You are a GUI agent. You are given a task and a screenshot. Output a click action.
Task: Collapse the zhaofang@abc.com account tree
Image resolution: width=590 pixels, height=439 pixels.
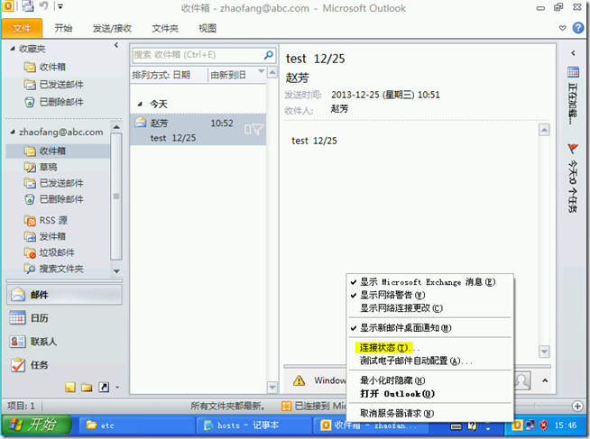pos(13,132)
